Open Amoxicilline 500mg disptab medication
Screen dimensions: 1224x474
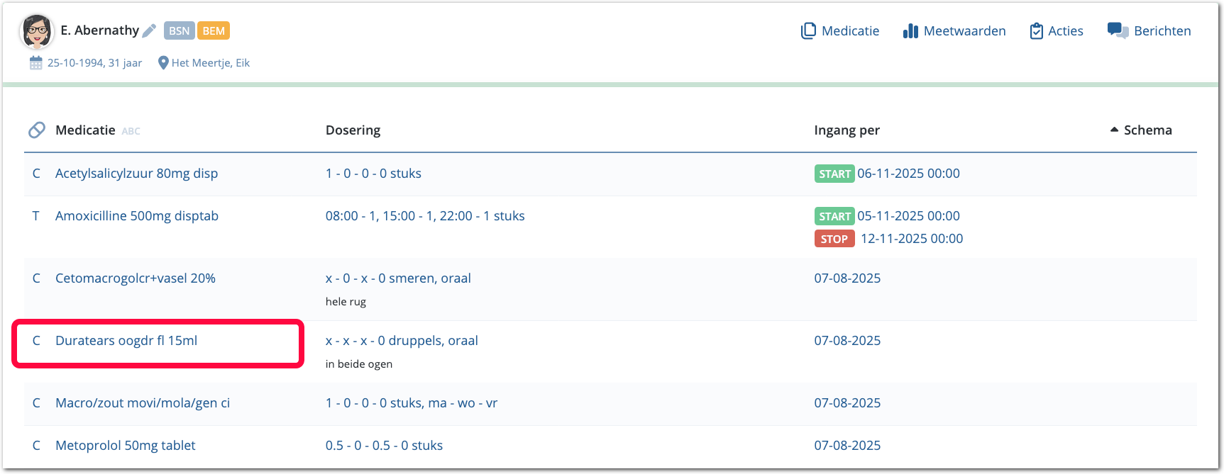[137, 216]
